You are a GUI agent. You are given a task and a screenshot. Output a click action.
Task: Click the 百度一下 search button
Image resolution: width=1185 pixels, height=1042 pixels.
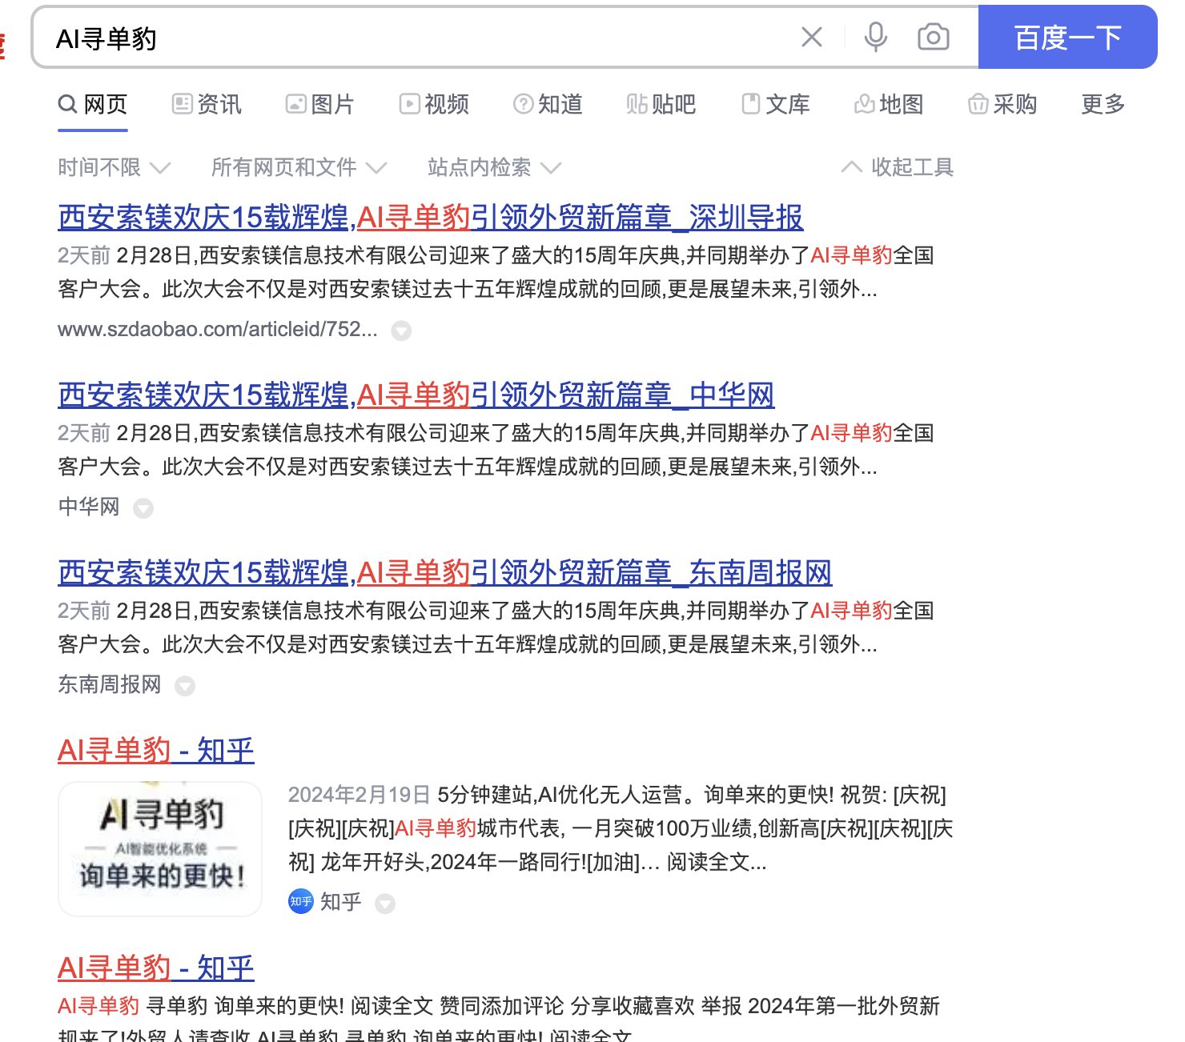(1068, 37)
